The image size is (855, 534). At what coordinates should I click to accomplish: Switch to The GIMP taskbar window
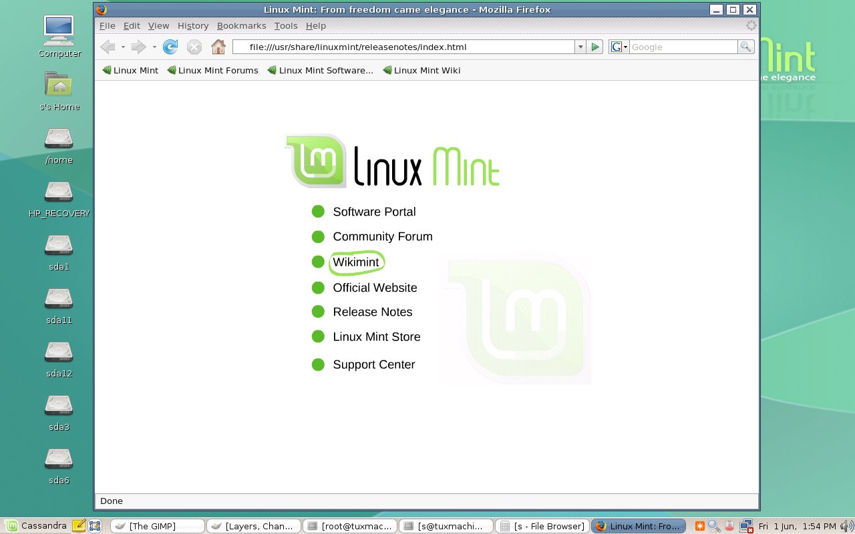point(157,526)
